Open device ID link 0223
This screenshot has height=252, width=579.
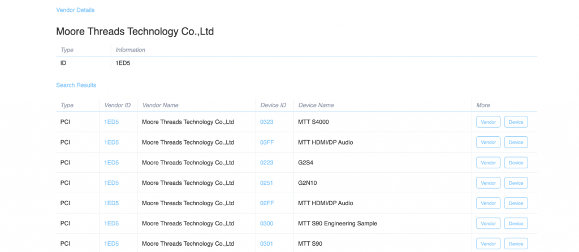tap(267, 162)
